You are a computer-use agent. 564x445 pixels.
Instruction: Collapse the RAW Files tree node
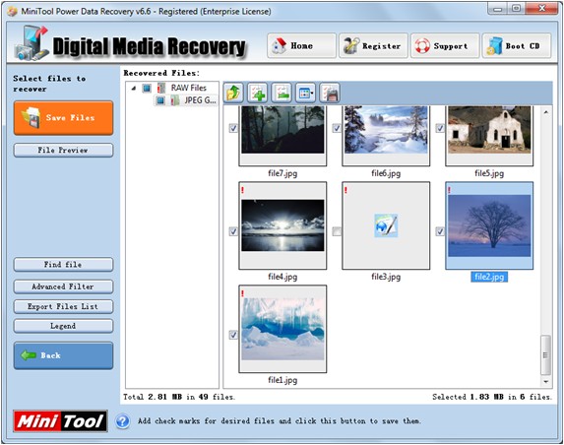[134, 89]
